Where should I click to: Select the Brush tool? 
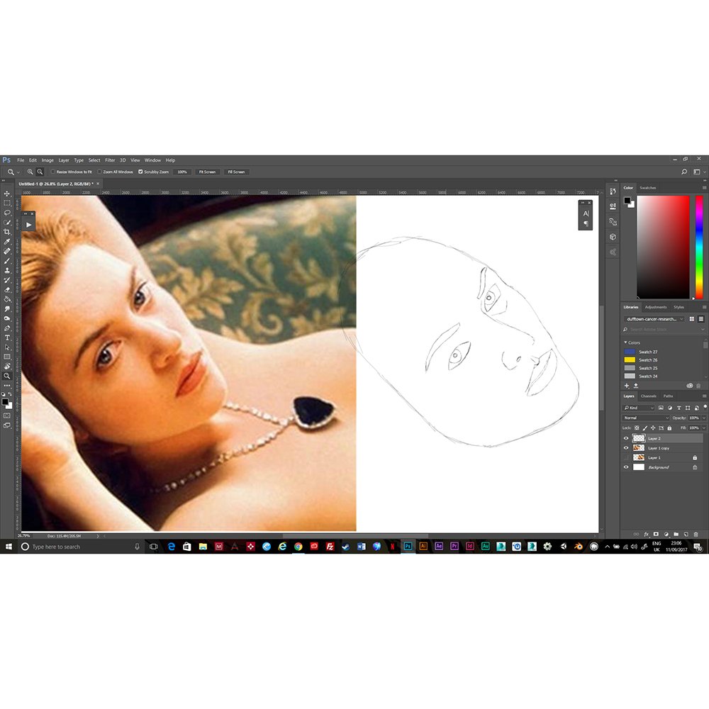point(7,261)
